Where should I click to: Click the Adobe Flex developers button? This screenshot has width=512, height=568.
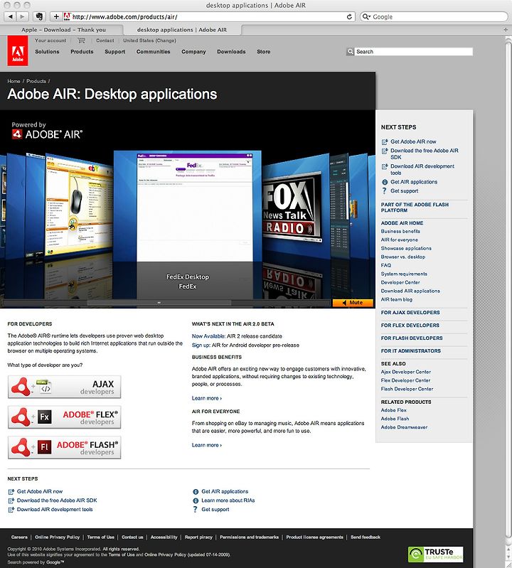(x=65, y=417)
